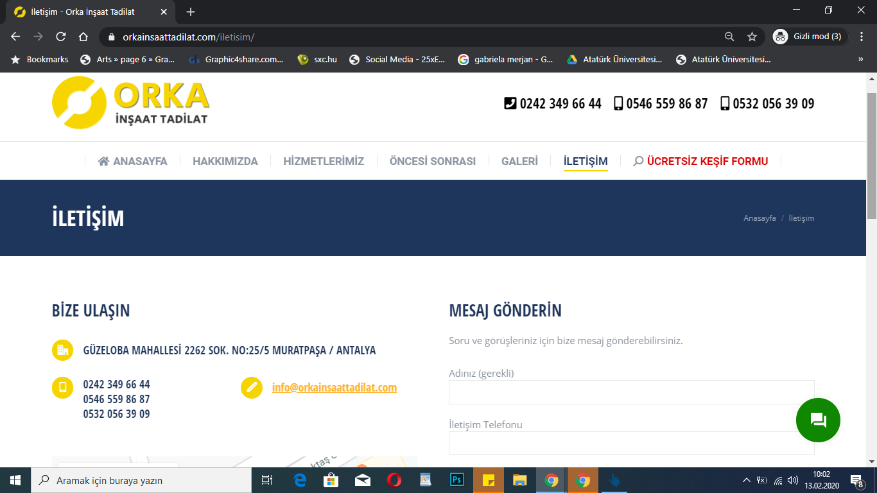Open the sxc.hu bookmark
This screenshot has width=877, height=493.
(x=318, y=59)
